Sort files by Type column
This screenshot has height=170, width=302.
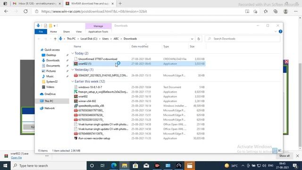pyautogui.click(x=166, y=46)
